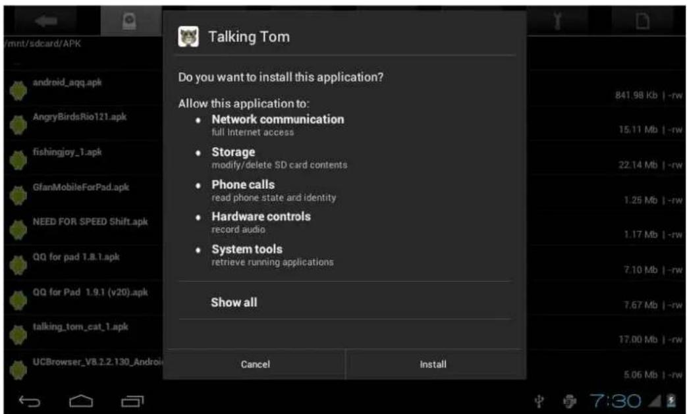This screenshot has height=414, width=687.
Task: Click Android icon beside QQ for pad 1.8.1.apk
Action: (x=18, y=265)
